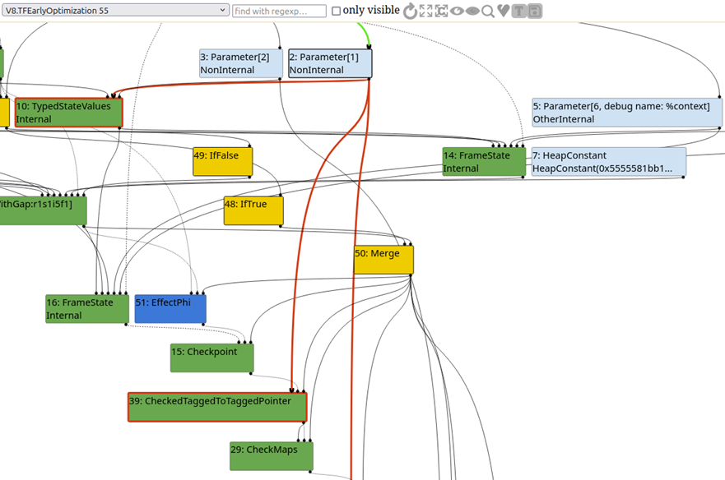The image size is (725, 480).
Task: Select node 10: TypedStateValues
Action: [x=69, y=113]
